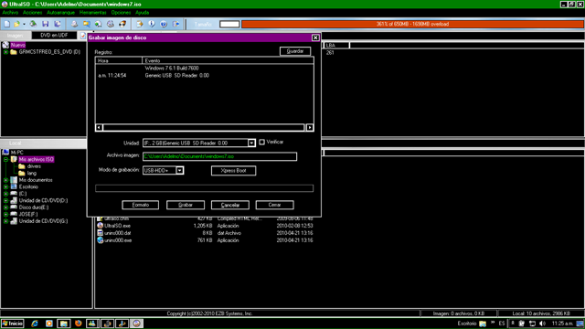Click the Firefox icon in taskbar
This screenshot has width=585, height=329.
click(78, 324)
